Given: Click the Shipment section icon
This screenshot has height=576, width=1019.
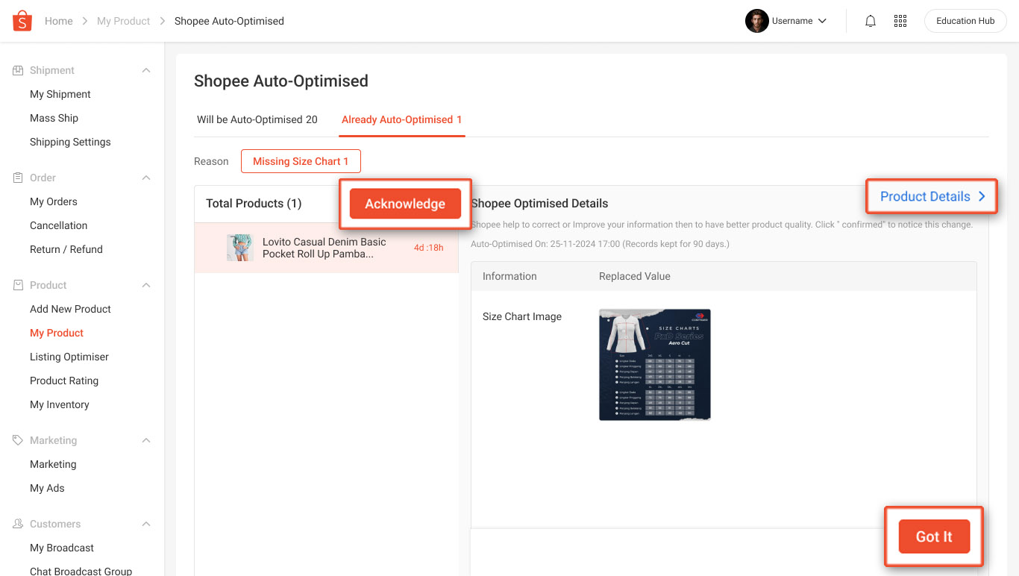Looking at the screenshot, I should point(18,70).
